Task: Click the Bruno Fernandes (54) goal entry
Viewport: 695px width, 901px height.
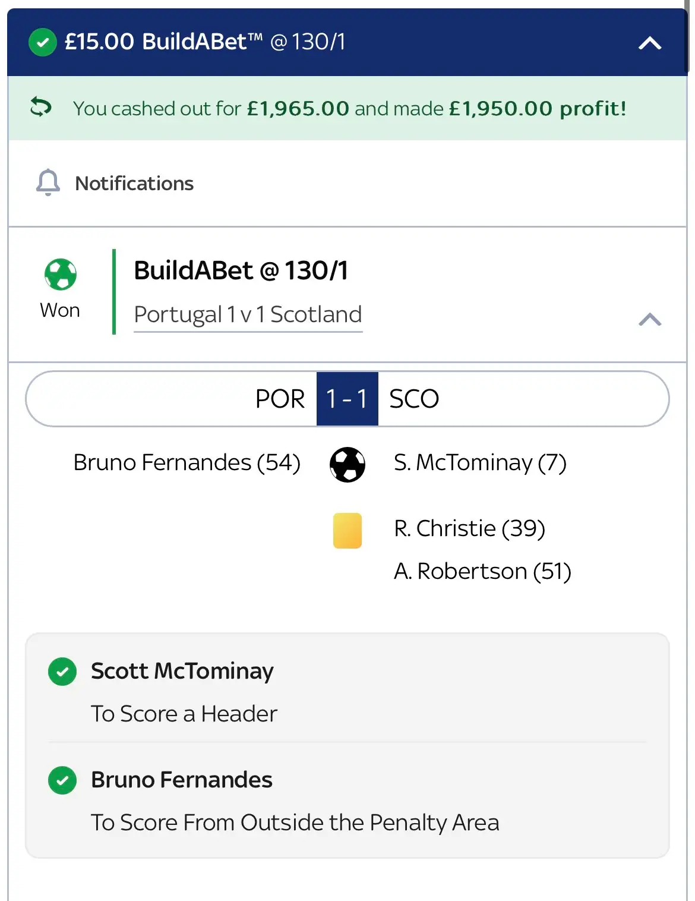Action: pyautogui.click(x=187, y=462)
